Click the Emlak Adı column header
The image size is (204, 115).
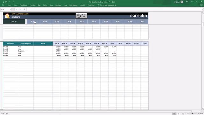[11, 43]
